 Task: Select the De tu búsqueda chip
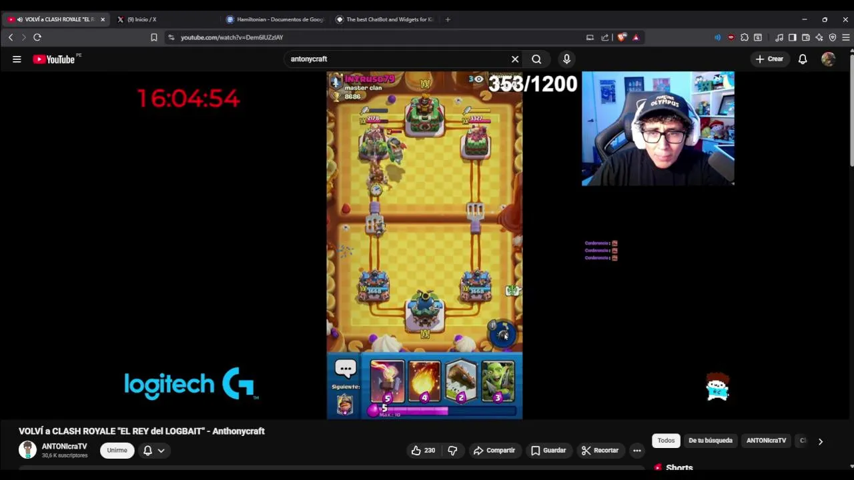pyautogui.click(x=710, y=441)
